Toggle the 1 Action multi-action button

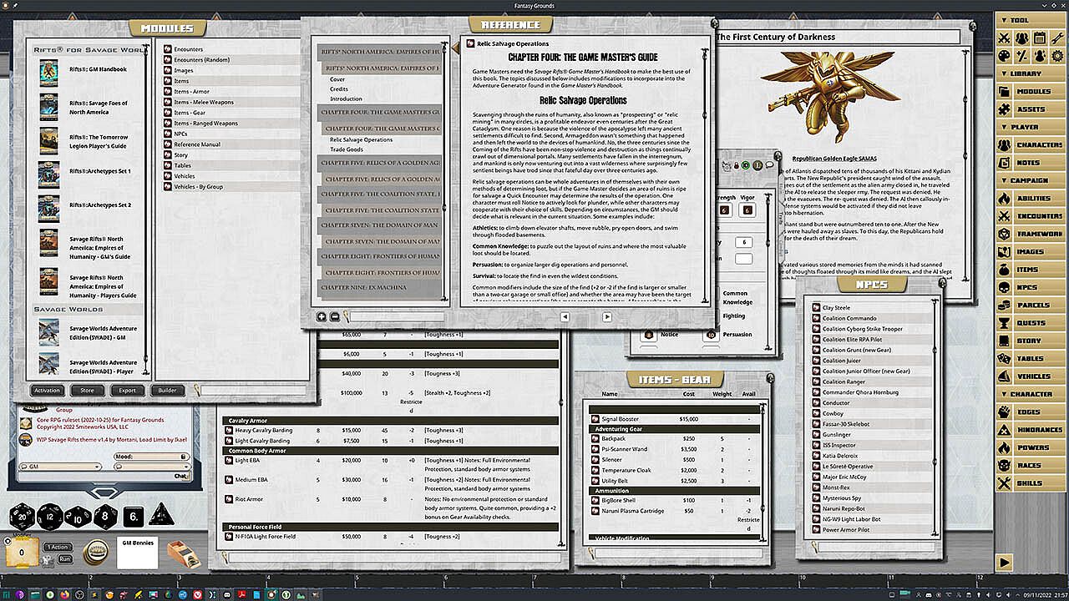(57, 547)
